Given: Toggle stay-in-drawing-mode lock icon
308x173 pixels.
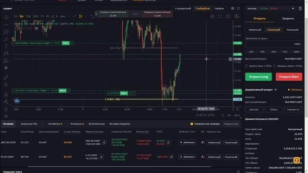Looking at the screenshot, I should [x=6, y=101].
